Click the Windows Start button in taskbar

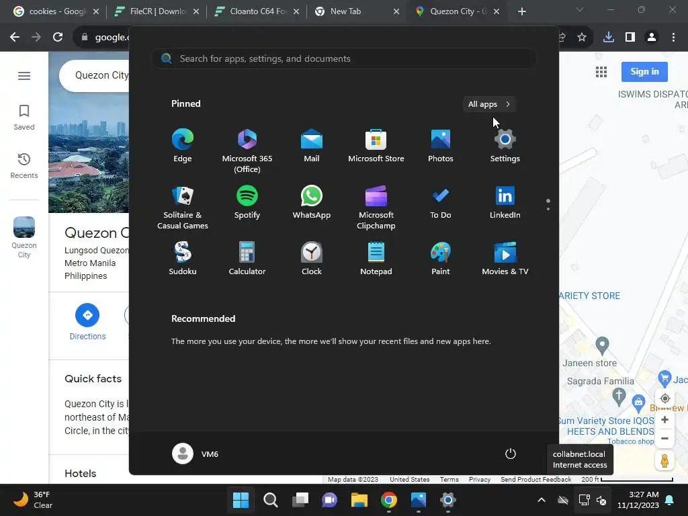coord(241,500)
